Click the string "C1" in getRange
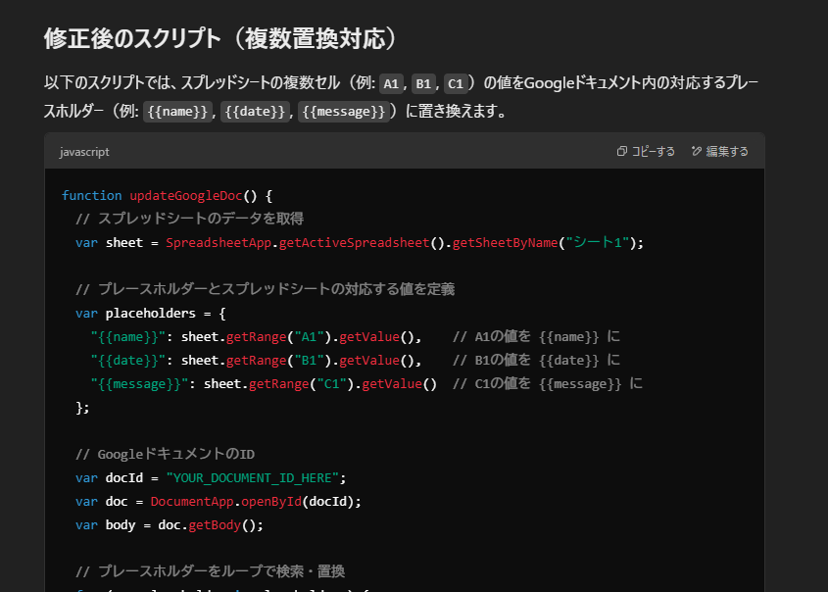Viewport: 828px width, 592px height. pos(331,384)
